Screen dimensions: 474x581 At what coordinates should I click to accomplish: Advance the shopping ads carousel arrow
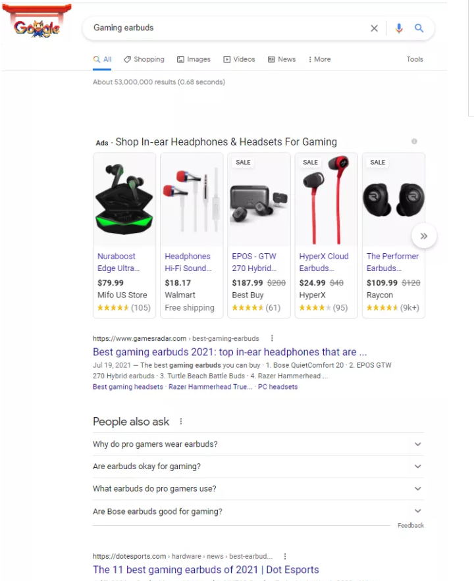click(424, 236)
